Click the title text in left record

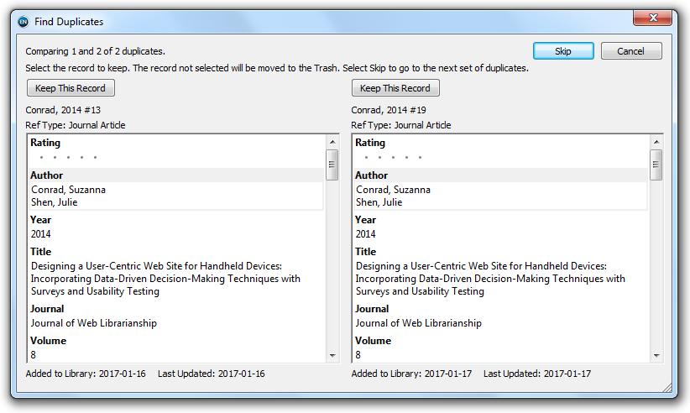[x=165, y=279]
